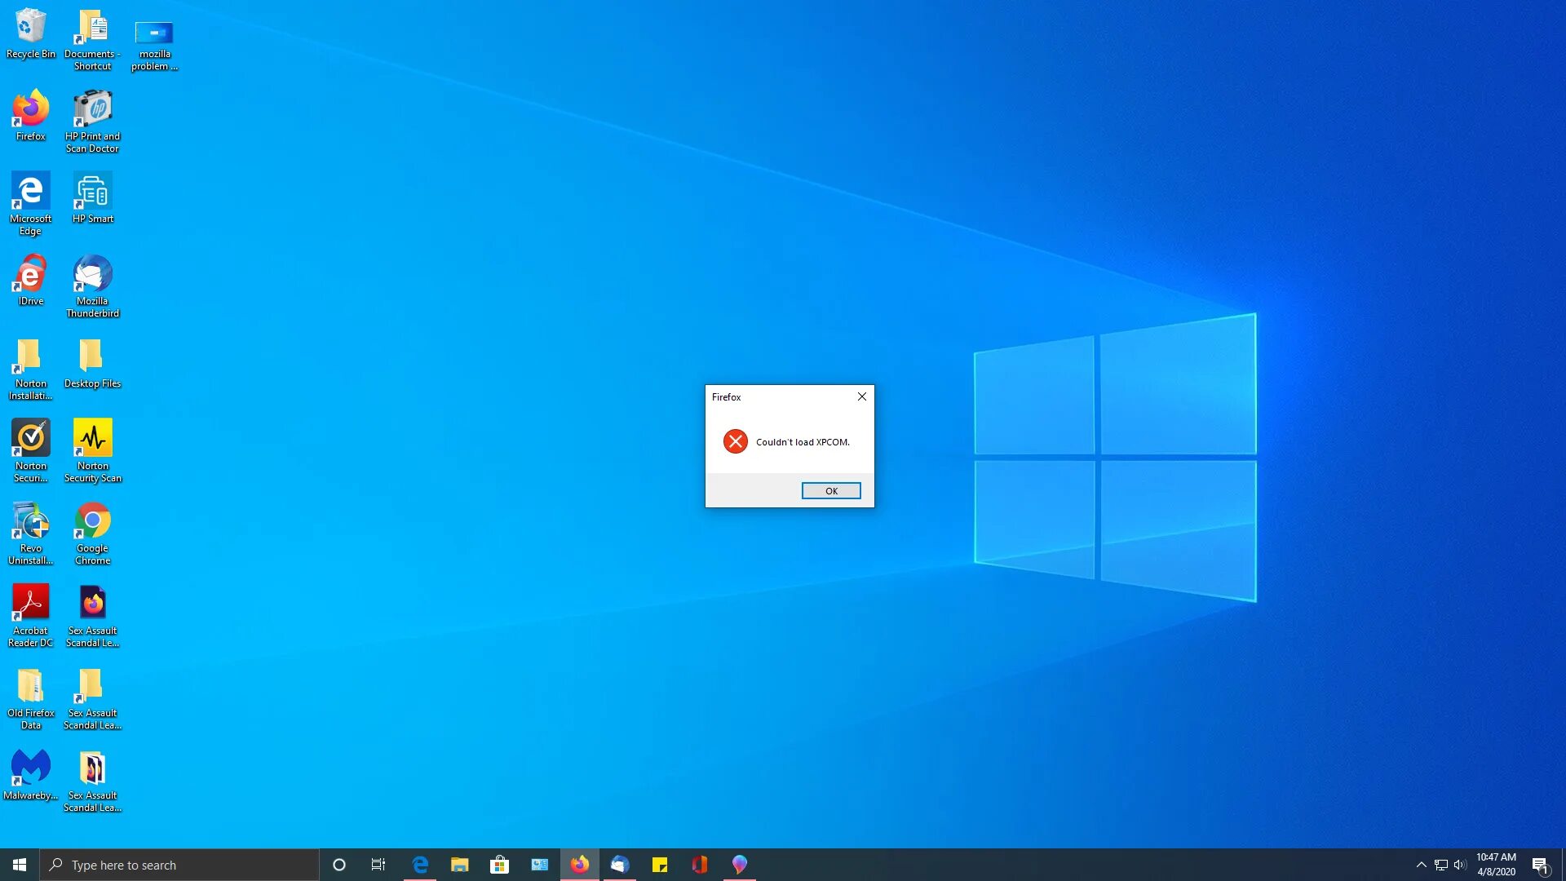
Task: Select the Norton Security Scan icon
Action: click(92, 450)
